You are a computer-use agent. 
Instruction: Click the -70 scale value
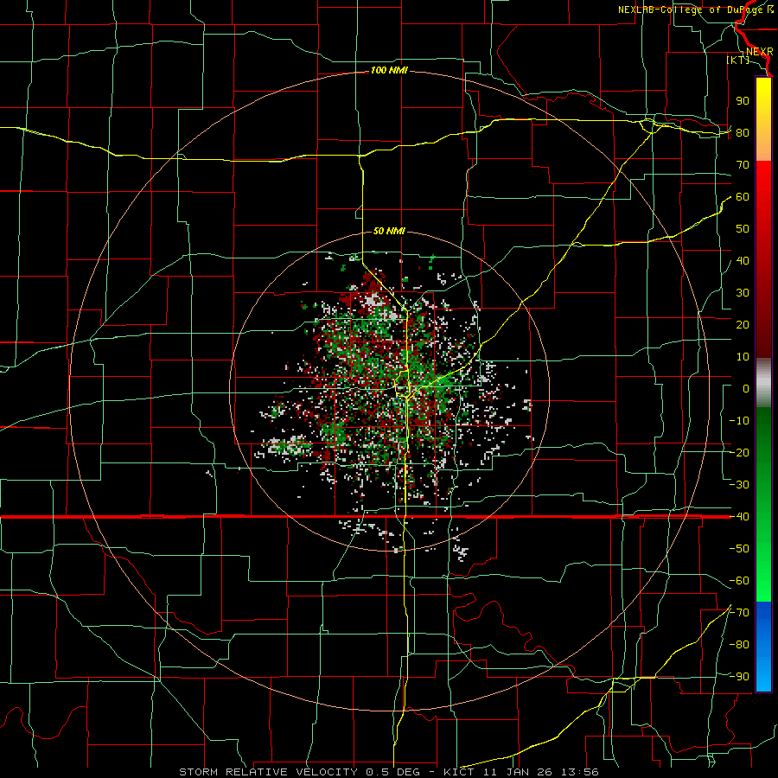click(739, 613)
